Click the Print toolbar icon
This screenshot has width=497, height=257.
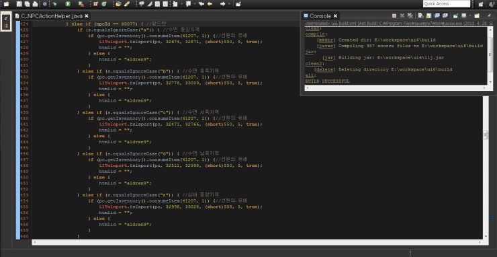click(35, 4)
